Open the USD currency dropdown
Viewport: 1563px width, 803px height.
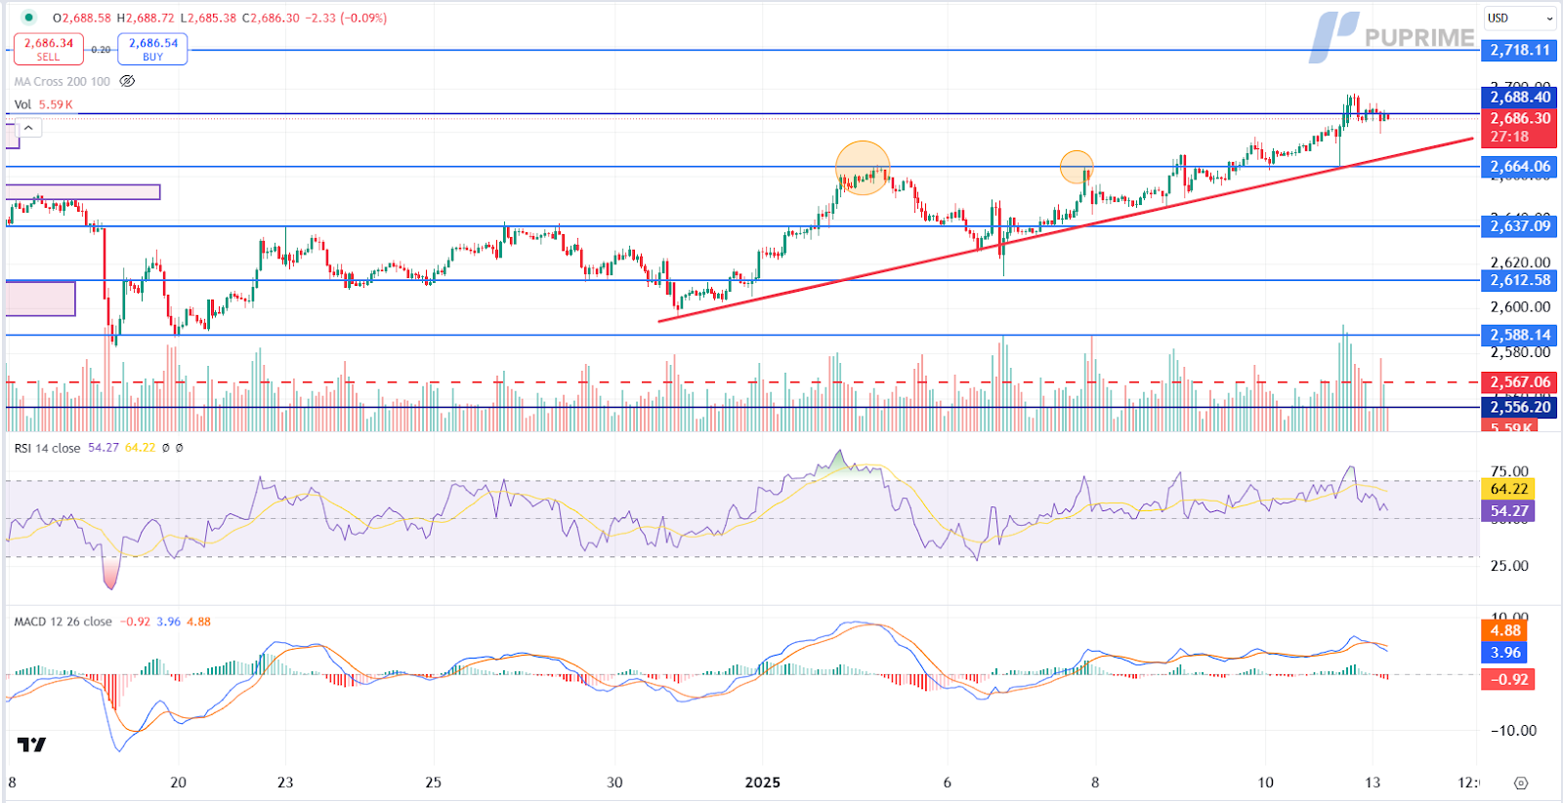1520,19
